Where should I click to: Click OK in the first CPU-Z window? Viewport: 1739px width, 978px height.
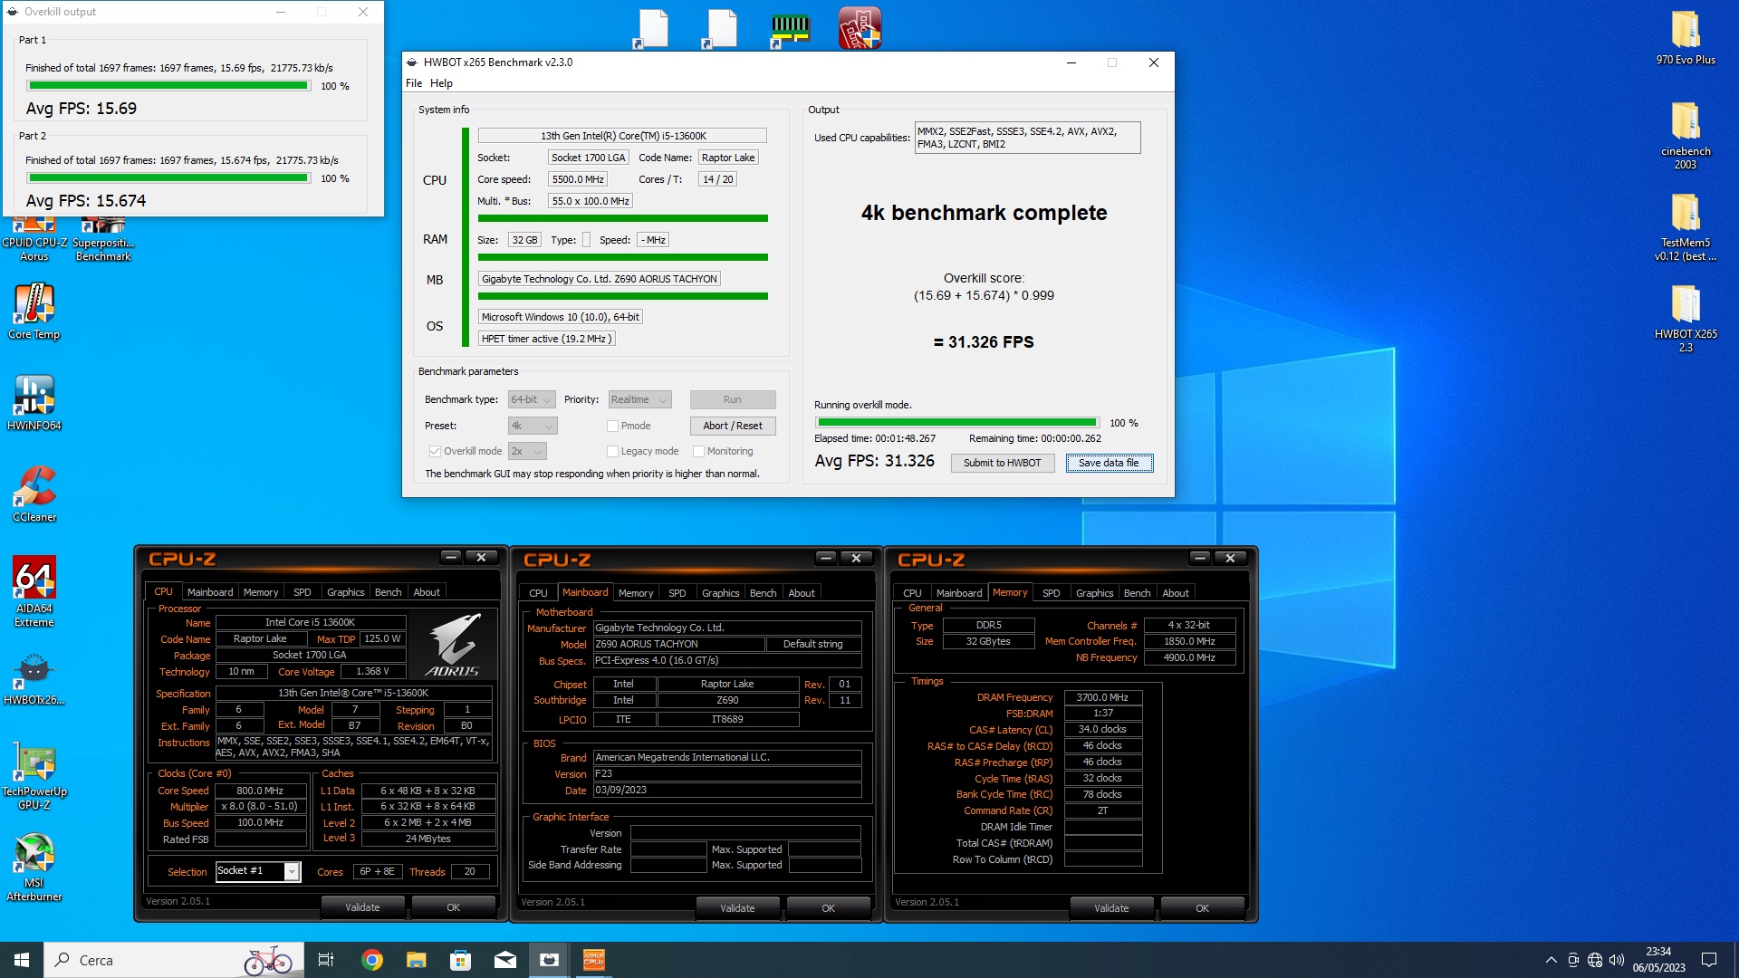(x=453, y=907)
